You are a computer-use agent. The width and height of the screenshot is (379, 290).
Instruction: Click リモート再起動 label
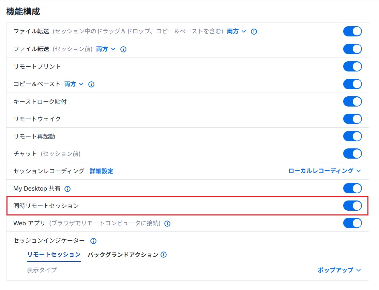coord(34,136)
